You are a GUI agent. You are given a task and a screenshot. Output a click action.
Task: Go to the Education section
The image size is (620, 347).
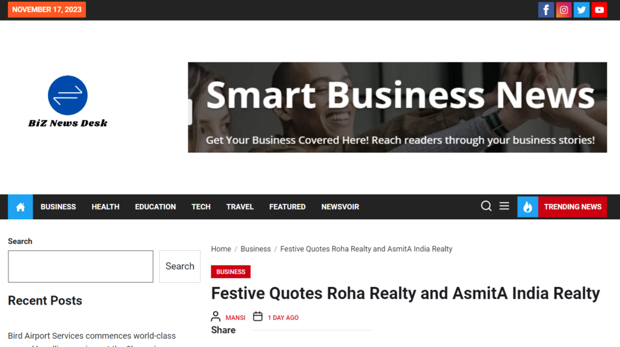click(x=155, y=207)
